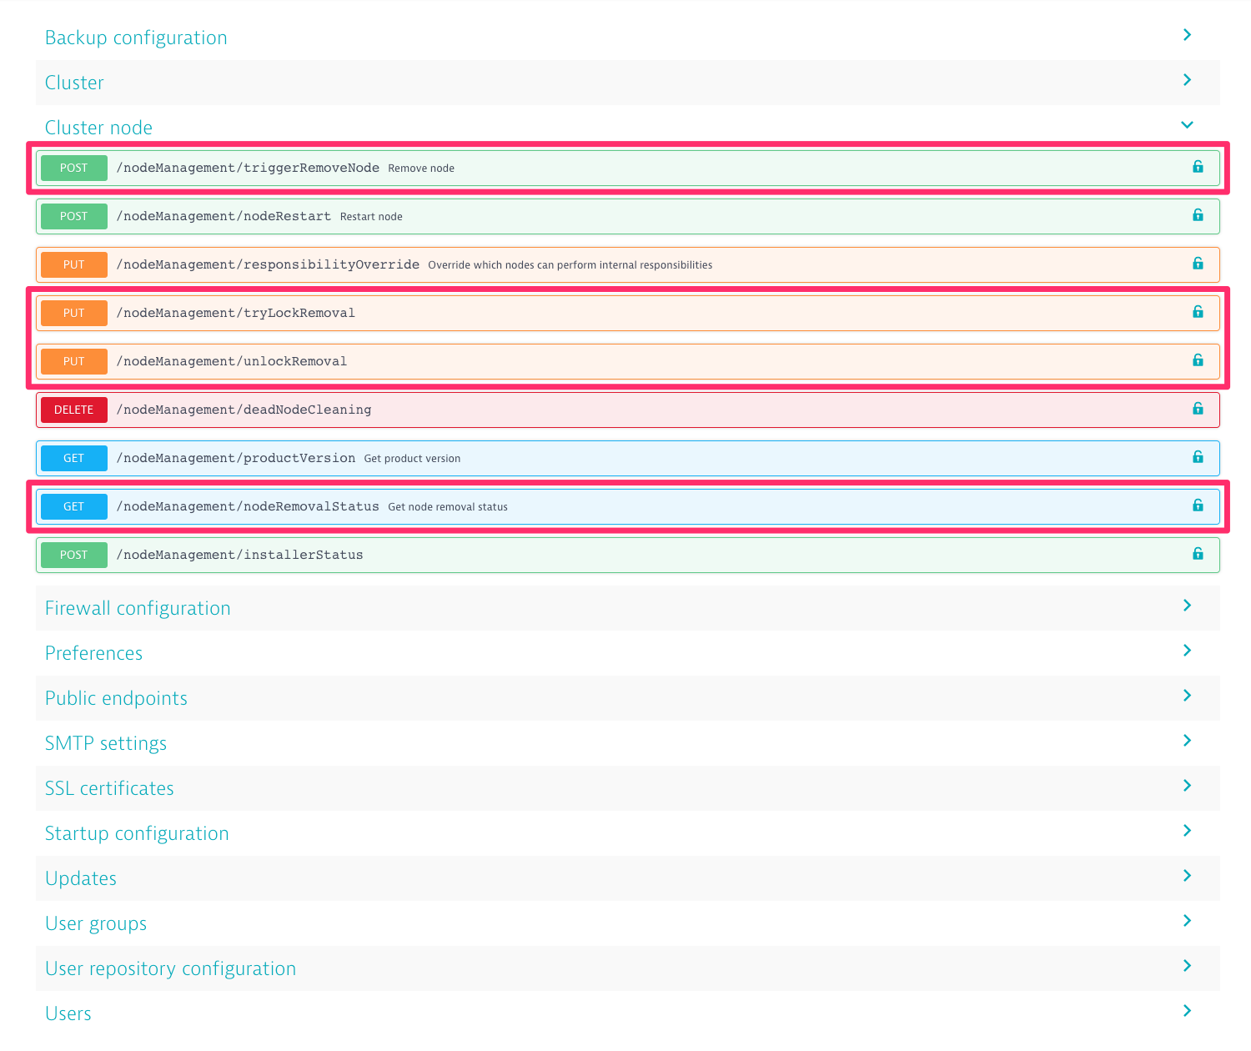
Task: Open Preferences section title
Action: (93, 653)
